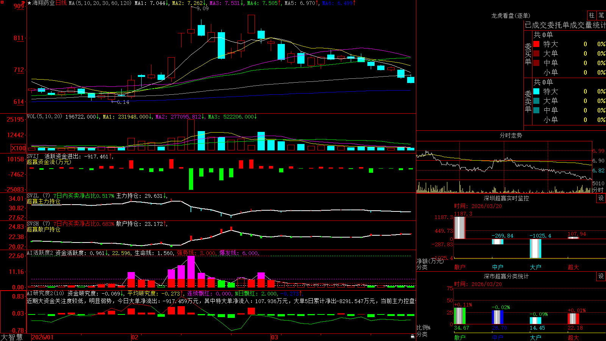
Task: Click the 小单 row under 委卖单
Action: (569, 120)
